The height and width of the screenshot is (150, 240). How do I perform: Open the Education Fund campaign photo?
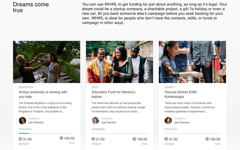click(x=119, y=62)
